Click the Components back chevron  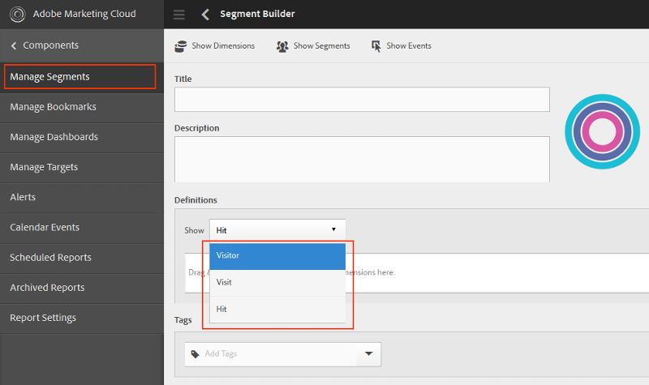(14, 45)
